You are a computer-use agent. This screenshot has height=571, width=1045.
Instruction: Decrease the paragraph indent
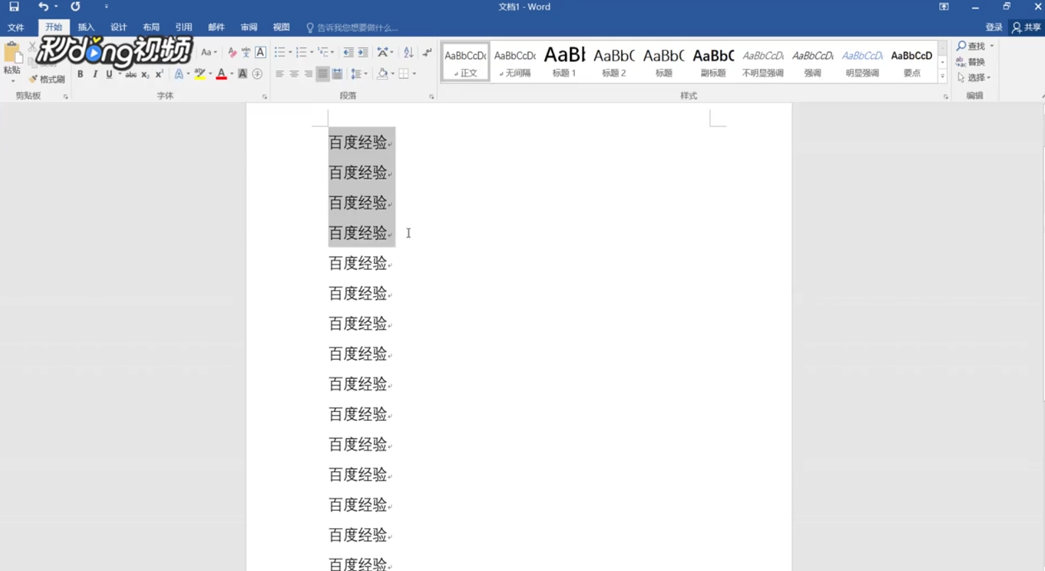coord(348,53)
